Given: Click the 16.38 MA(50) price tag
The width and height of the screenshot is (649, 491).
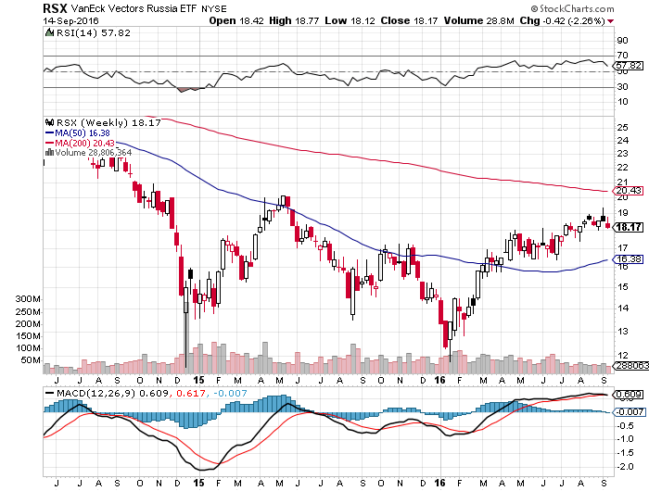Looking at the screenshot, I should click(629, 259).
